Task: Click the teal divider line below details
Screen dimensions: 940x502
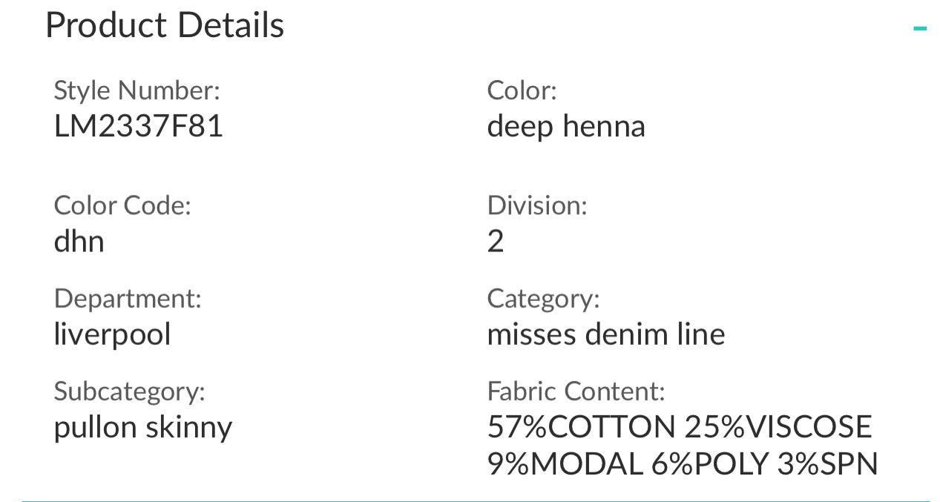Action: click(475, 501)
